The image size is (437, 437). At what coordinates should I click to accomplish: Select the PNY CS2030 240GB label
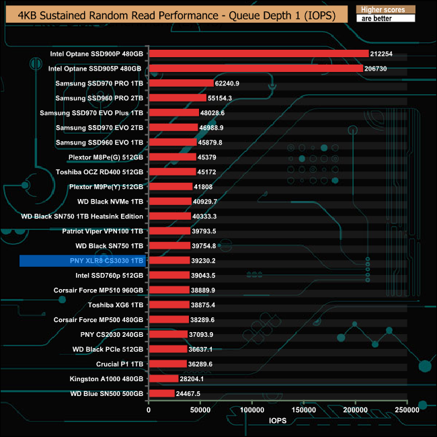tap(112, 334)
